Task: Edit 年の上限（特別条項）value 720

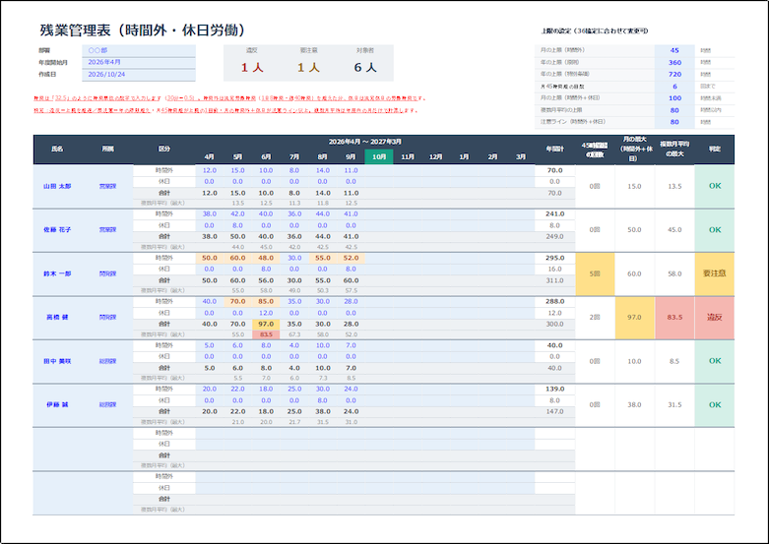Action: [674, 74]
